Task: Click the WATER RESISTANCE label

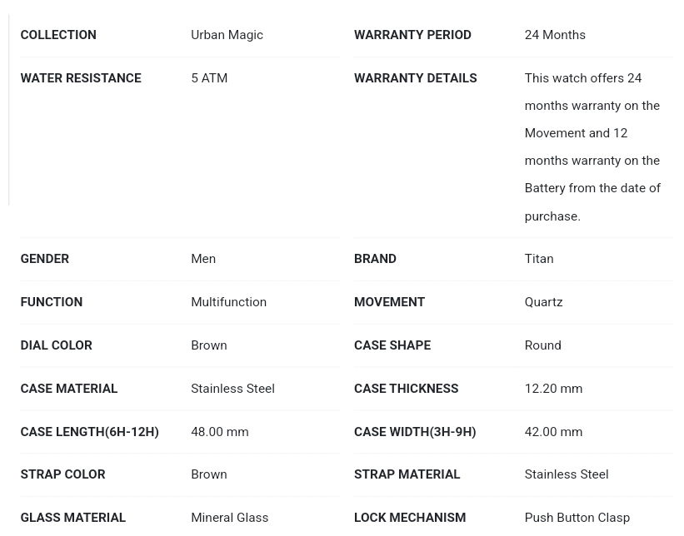Action: pyautogui.click(x=81, y=78)
